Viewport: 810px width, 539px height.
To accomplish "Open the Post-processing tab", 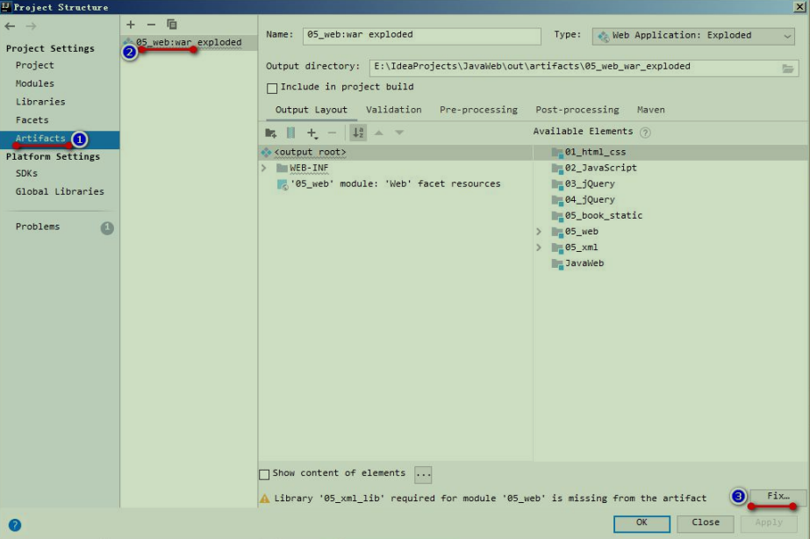I will pyautogui.click(x=577, y=110).
